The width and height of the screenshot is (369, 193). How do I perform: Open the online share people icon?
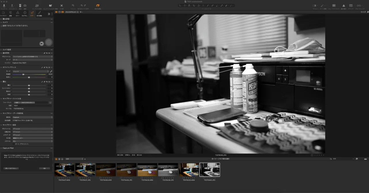pyautogui.click(x=37, y=5)
